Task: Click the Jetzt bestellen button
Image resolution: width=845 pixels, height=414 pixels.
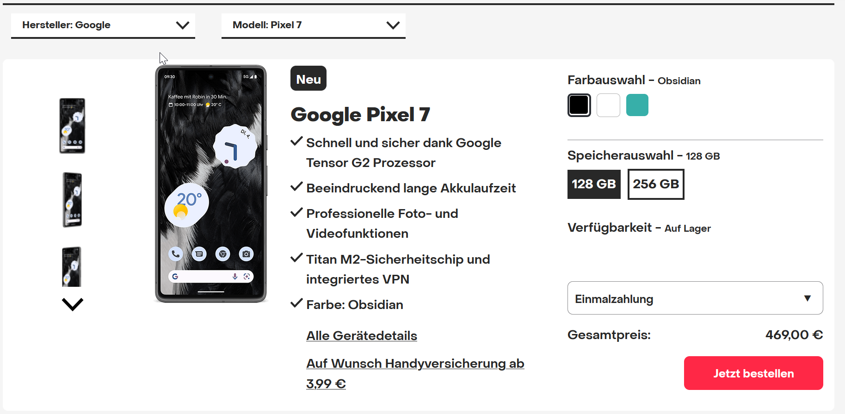Action: 753,373
